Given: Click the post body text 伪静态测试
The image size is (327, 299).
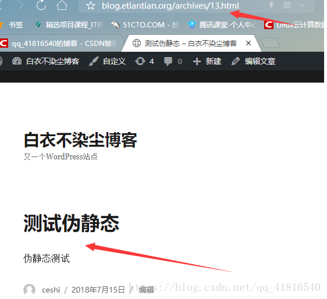Looking at the screenshot, I should [x=47, y=258].
